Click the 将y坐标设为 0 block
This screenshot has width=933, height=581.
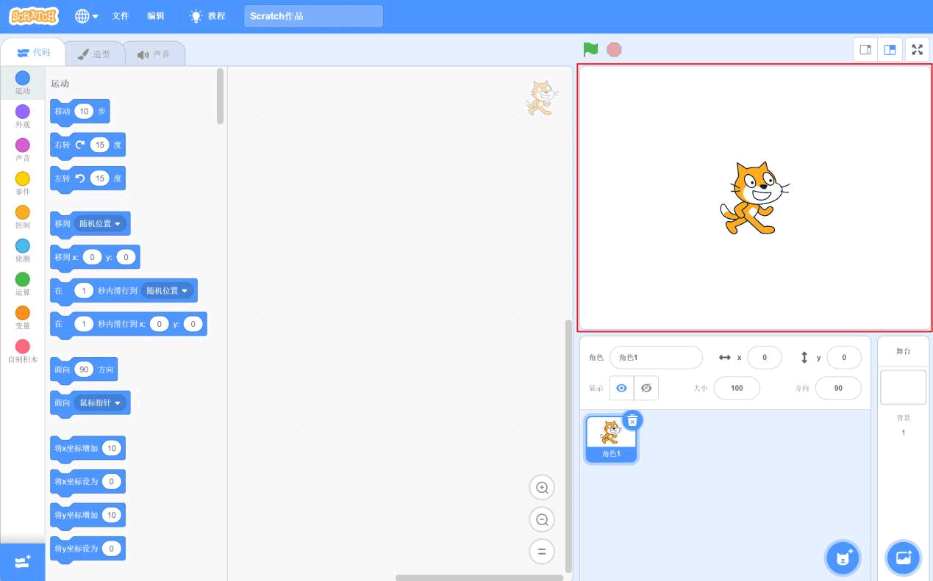click(87, 549)
